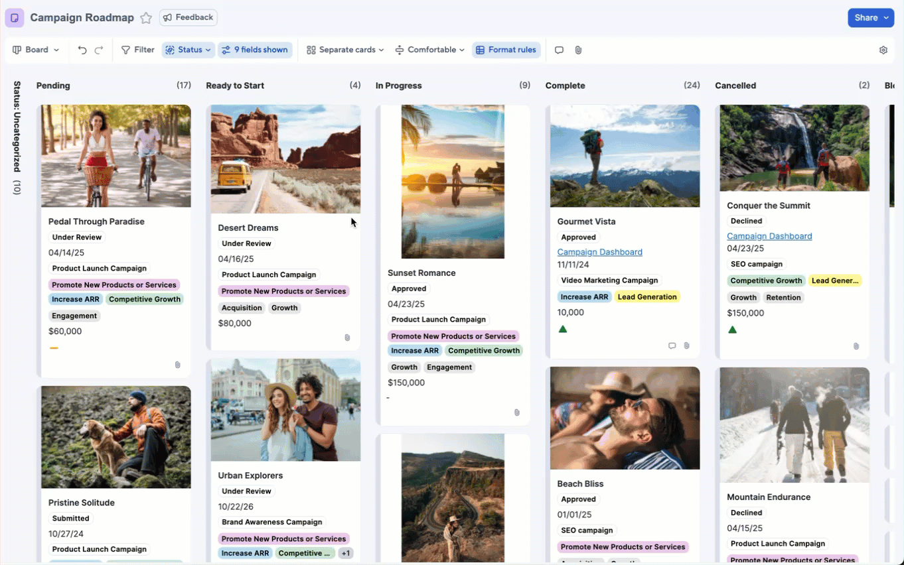Click attachment icon on Desert Dreams card
This screenshot has height=565, width=904.
347,338
